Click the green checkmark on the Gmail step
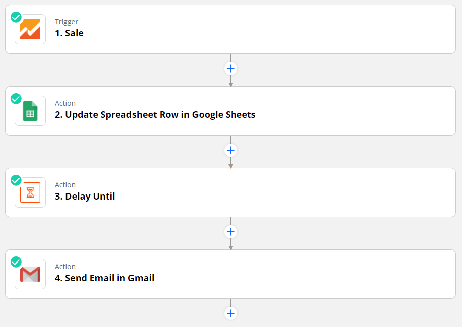The height and width of the screenshot is (327, 462). (x=16, y=262)
